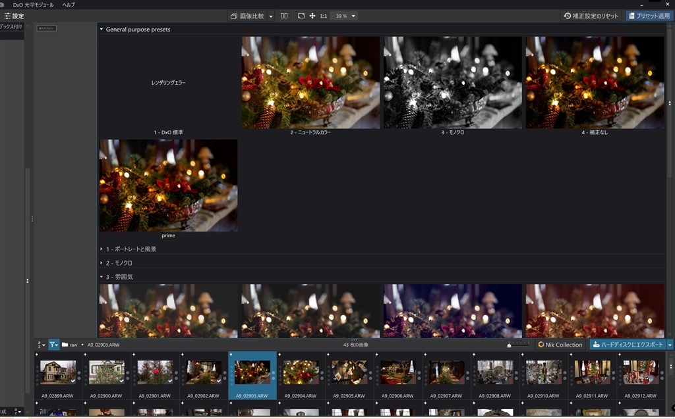Click the filmstrip vertical scrollbar handle
The image size is (675, 419).
670,366
